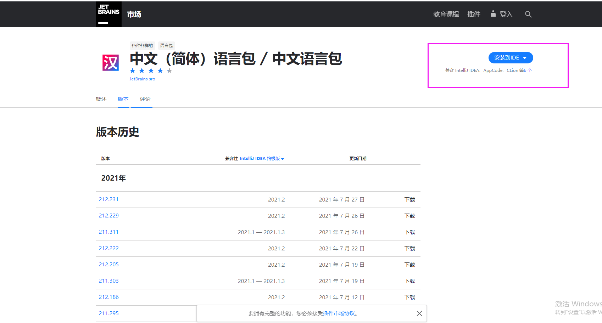Switch to the 评论 tab
Screen dimensions: 602x323
(145, 99)
